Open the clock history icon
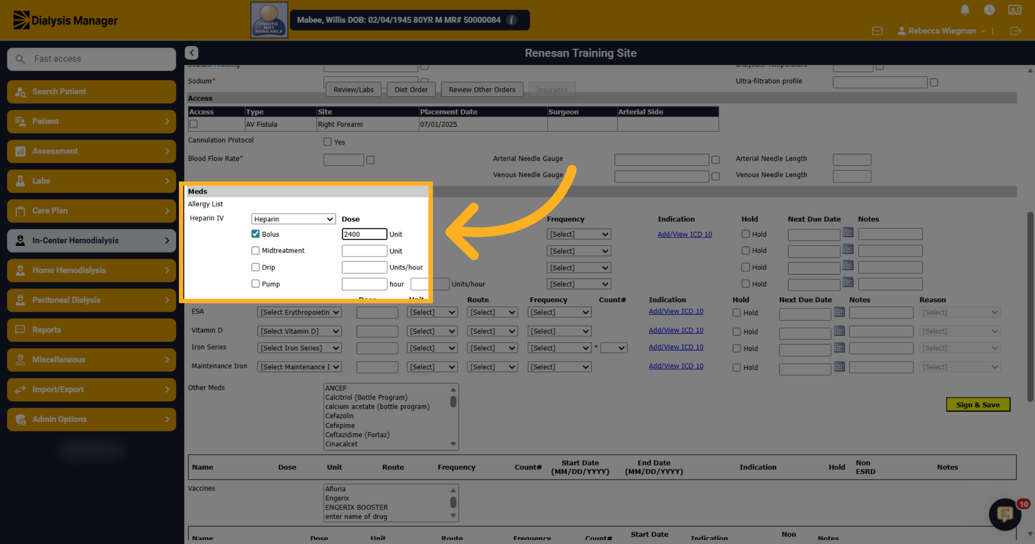The height and width of the screenshot is (544, 1035). pyautogui.click(x=989, y=10)
